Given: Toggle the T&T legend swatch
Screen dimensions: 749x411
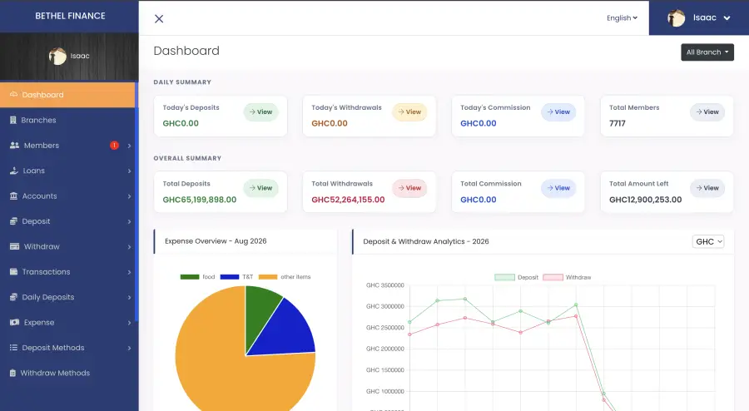Looking at the screenshot, I should tap(230, 277).
